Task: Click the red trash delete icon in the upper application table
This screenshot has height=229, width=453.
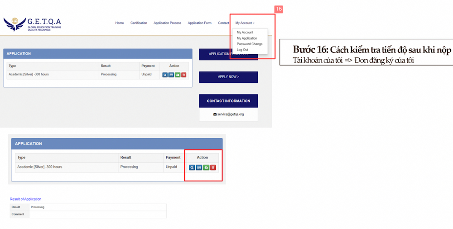Action: (x=184, y=75)
